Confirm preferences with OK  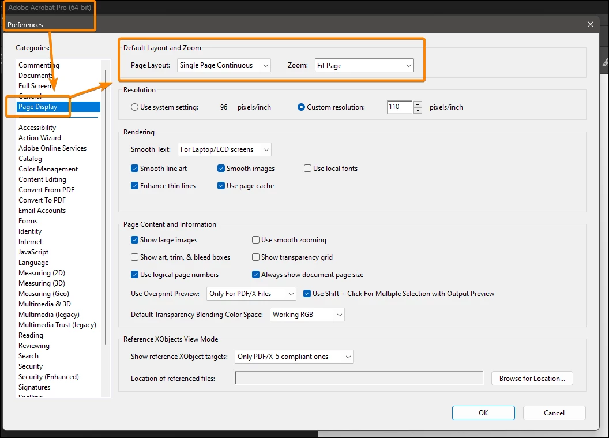[x=483, y=413]
